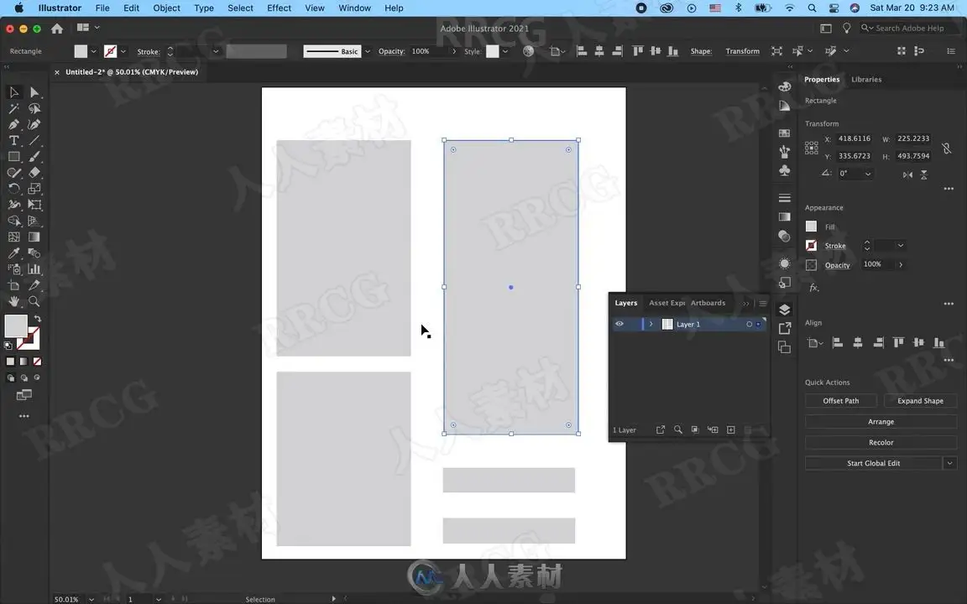Select the Direct Selection tool
The height and width of the screenshot is (604, 967).
34,92
